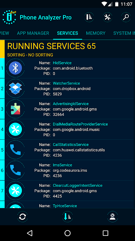Screen dimensions: 135x241
Task: Tap the Google Play services puzzle icon
Action: point(15,109)
